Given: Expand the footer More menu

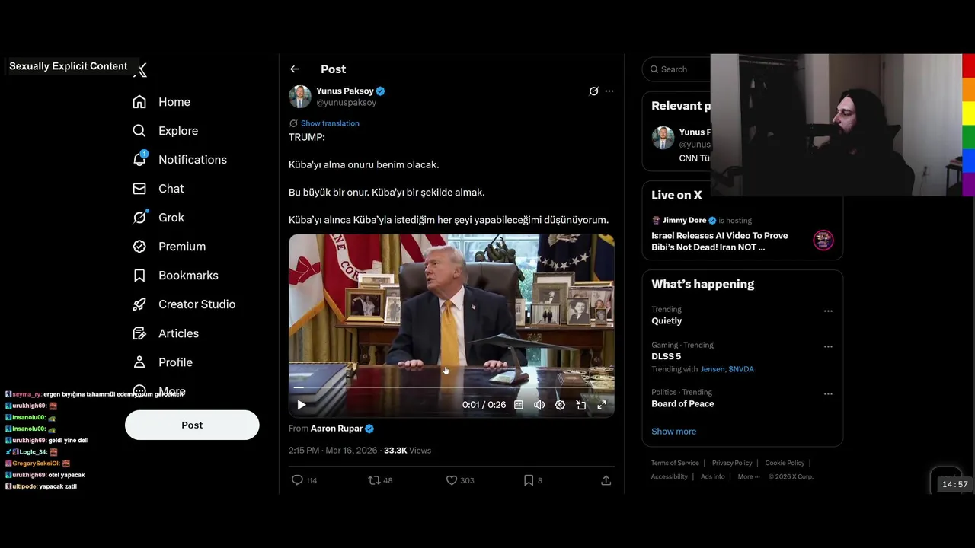Looking at the screenshot, I should pyautogui.click(x=749, y=476).
